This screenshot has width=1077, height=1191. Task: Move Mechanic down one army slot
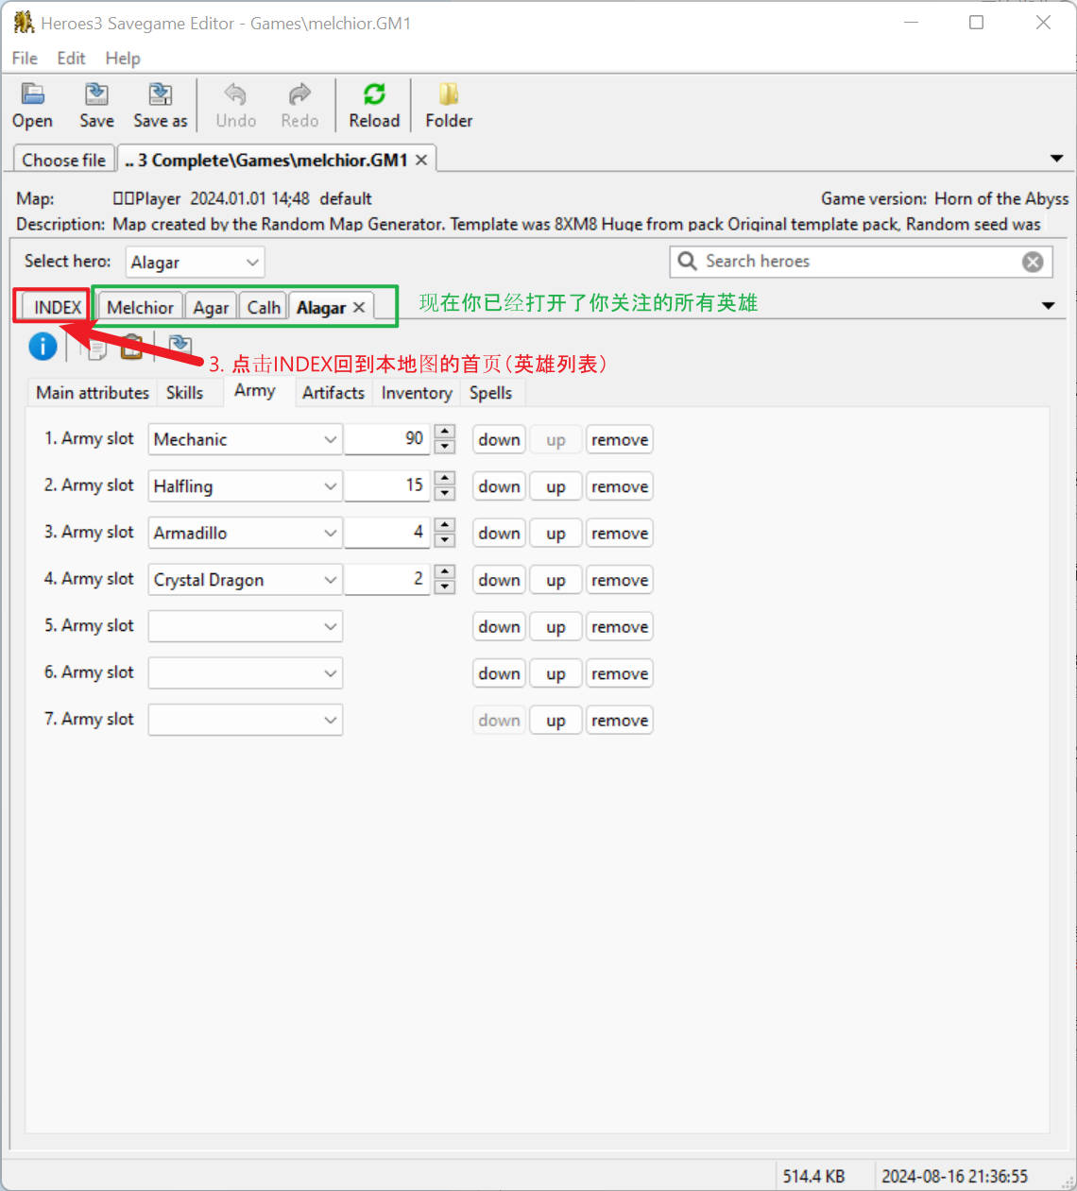click(x=499, y=439)
